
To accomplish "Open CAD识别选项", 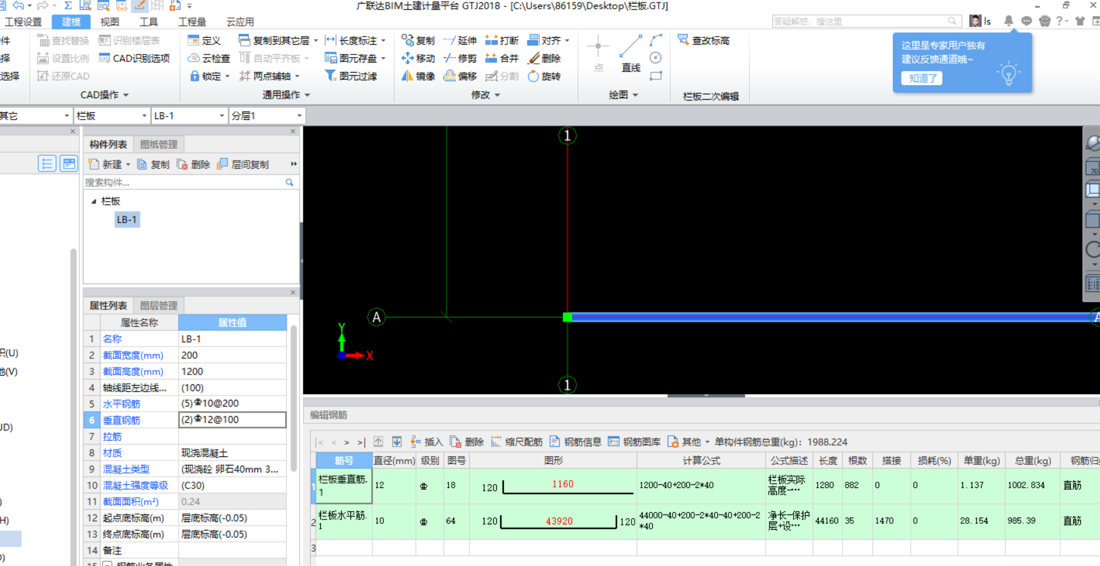I will [x=134, y=58].
